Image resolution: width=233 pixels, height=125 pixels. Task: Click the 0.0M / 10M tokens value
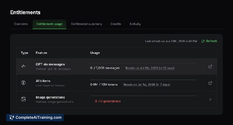pos(104,85)
